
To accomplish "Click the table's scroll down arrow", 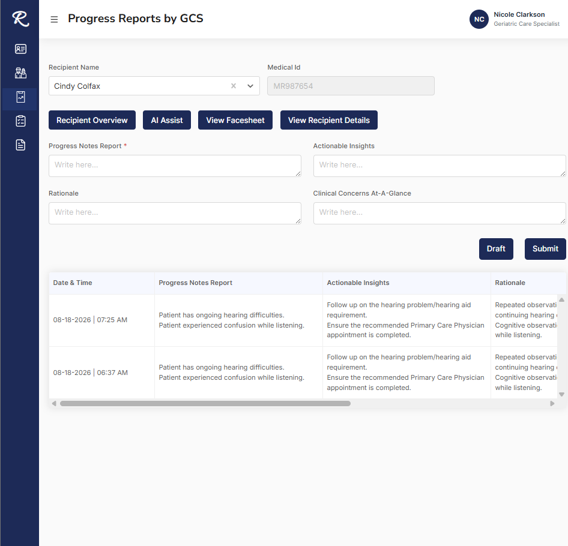I will 561,394.
